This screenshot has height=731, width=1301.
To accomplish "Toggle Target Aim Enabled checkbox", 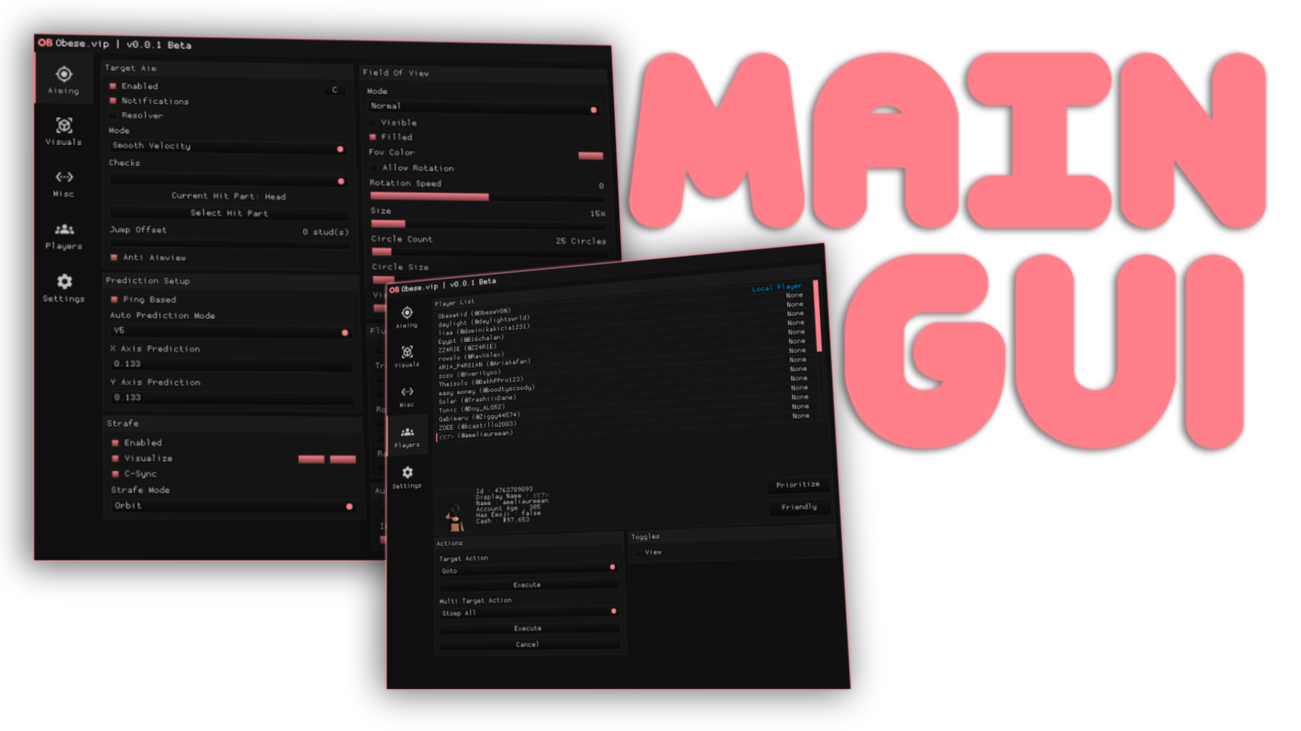I will (113, 86).
